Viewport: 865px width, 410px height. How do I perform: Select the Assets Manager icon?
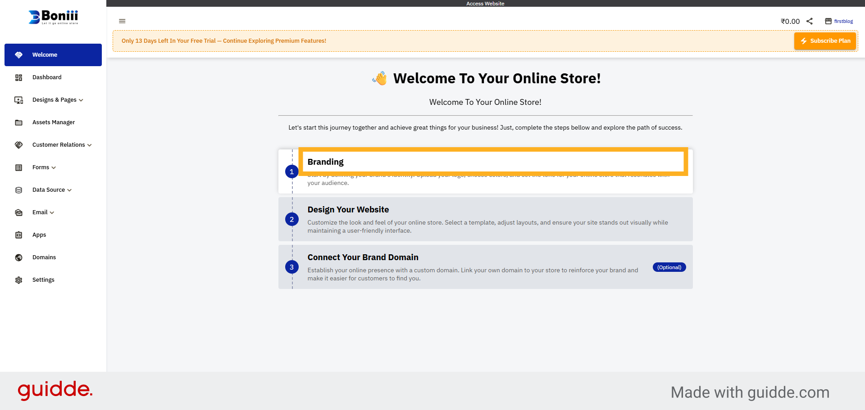pos(18,122)
